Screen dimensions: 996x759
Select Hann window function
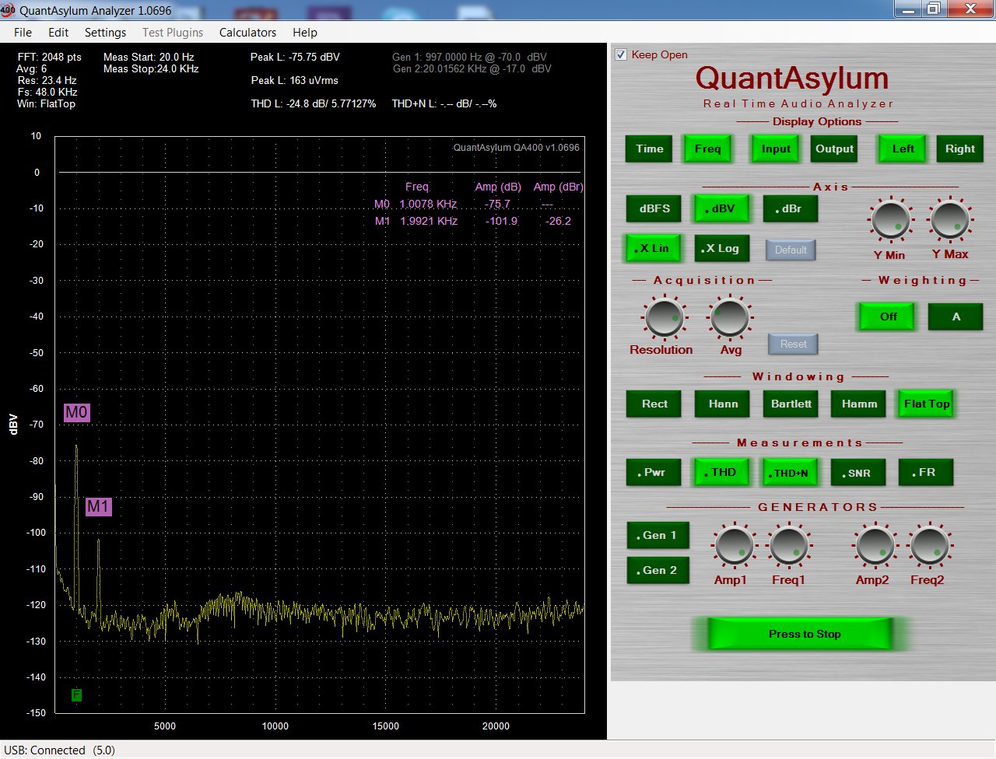723,404
